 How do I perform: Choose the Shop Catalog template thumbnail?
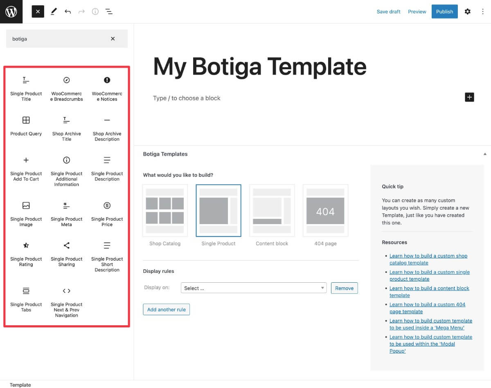(x=165, y=211)
